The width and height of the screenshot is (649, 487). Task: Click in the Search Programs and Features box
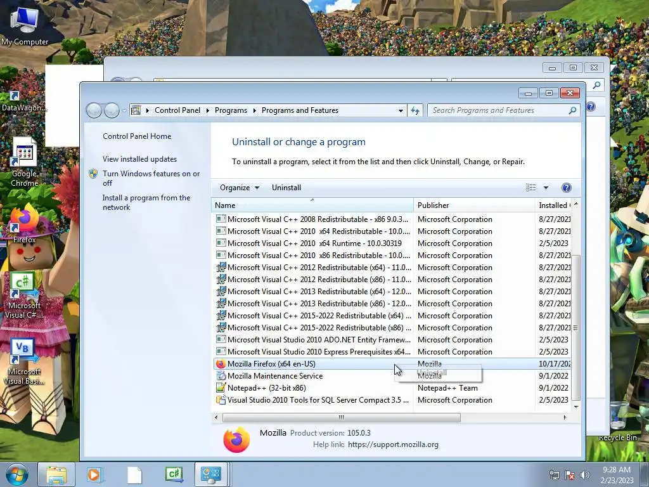pyautogui.click(x=498, y=110)
